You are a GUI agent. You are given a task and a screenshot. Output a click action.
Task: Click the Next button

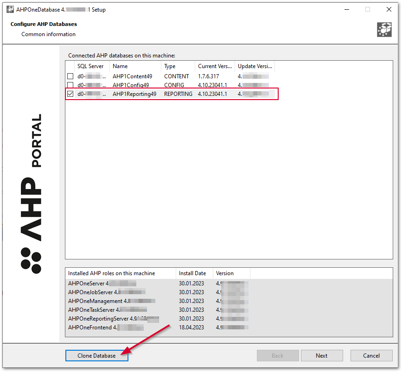pos(322,355)
